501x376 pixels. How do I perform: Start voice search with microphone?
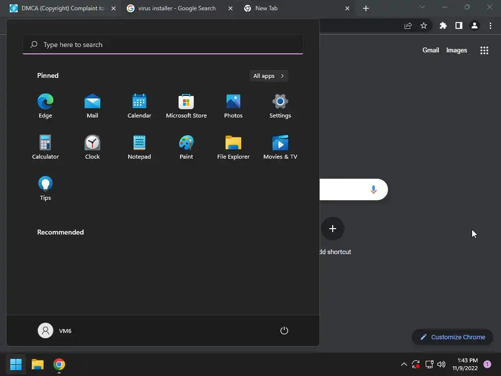point(373,189)
